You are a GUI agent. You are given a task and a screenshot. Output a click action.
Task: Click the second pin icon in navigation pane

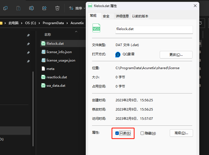click(28, 44)
